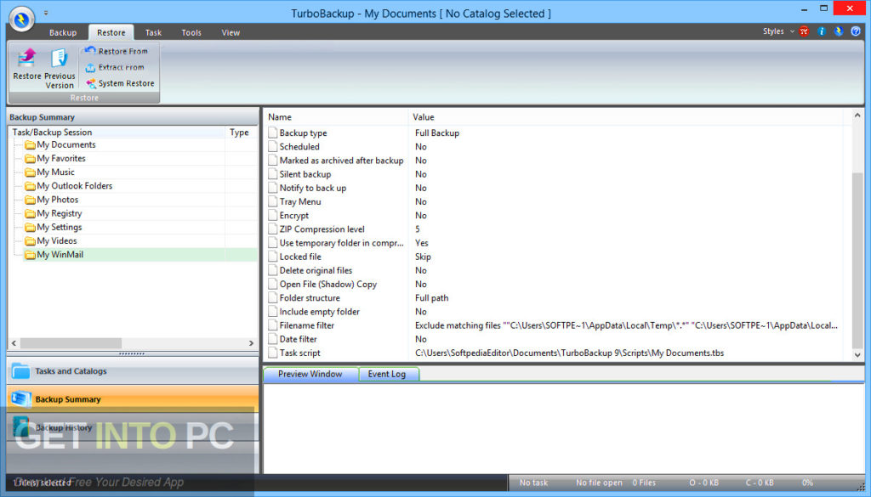Open the Tools menu
Screen dimensions: 871x497
[191, 31]
